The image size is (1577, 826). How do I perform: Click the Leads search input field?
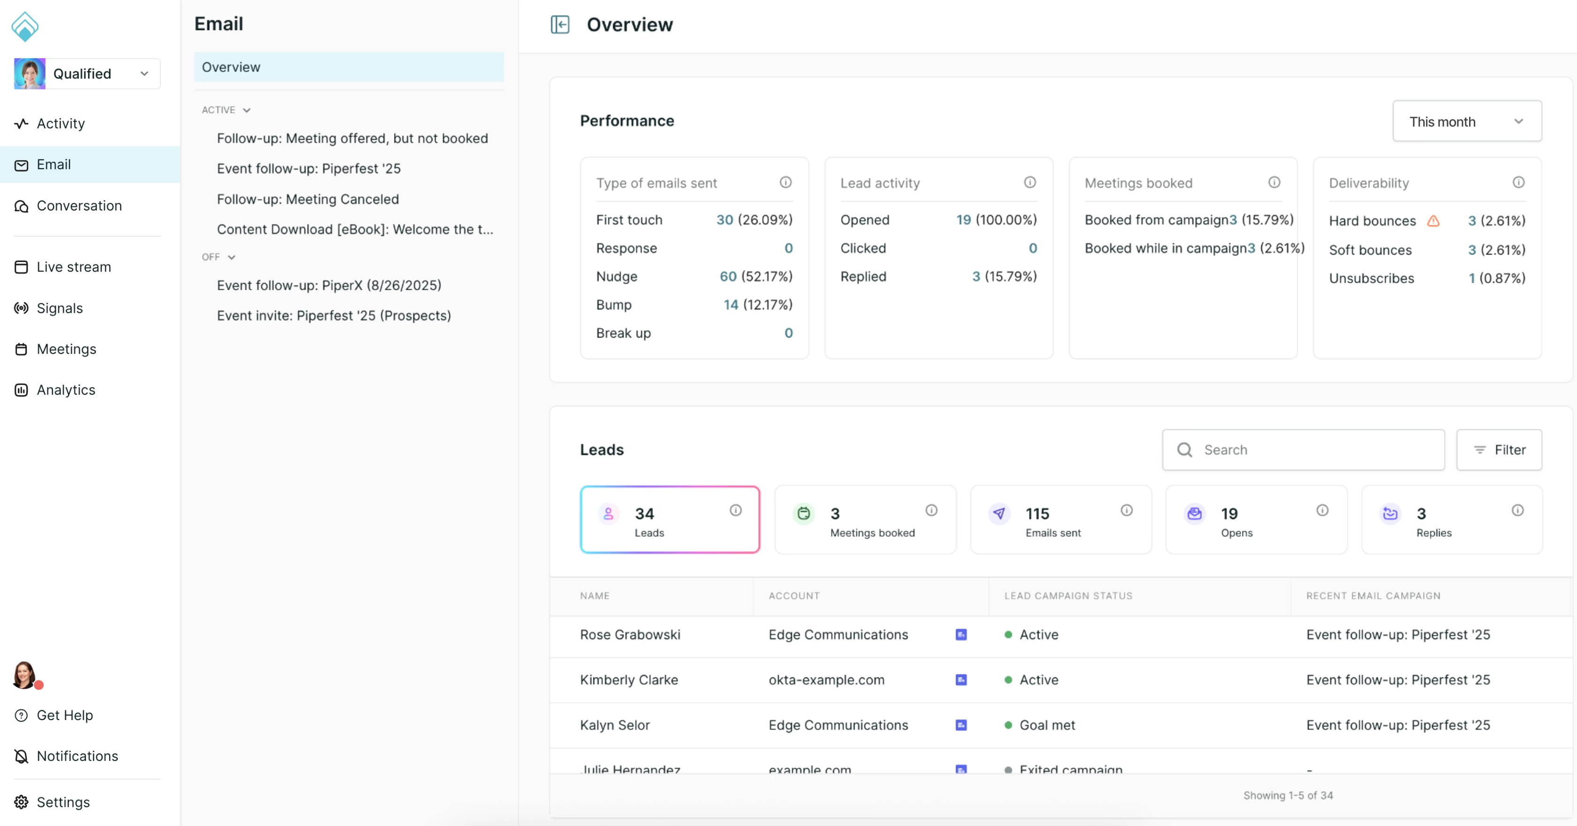pos(1304,450)
